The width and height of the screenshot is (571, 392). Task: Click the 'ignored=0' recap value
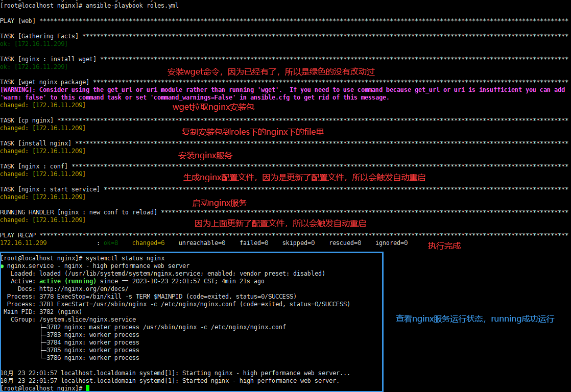pyautogui.click(x=391, y=243)
